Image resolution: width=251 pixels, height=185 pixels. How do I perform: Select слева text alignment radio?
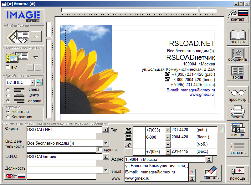8,90
